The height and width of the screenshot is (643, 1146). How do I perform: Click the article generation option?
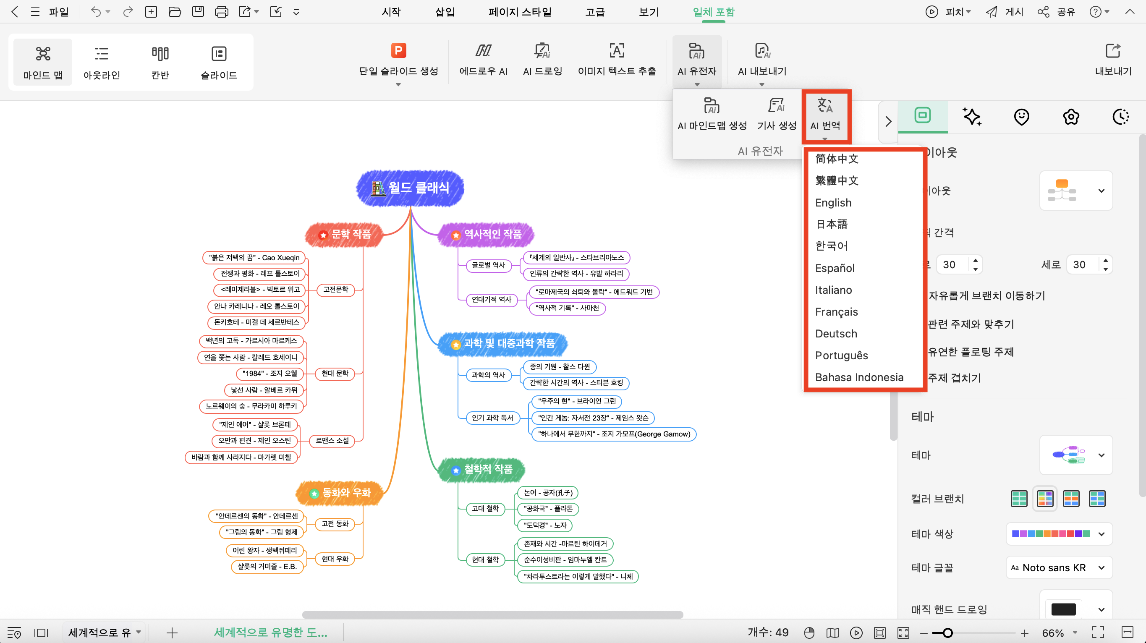pyautogui.click(x=777, y=114)
